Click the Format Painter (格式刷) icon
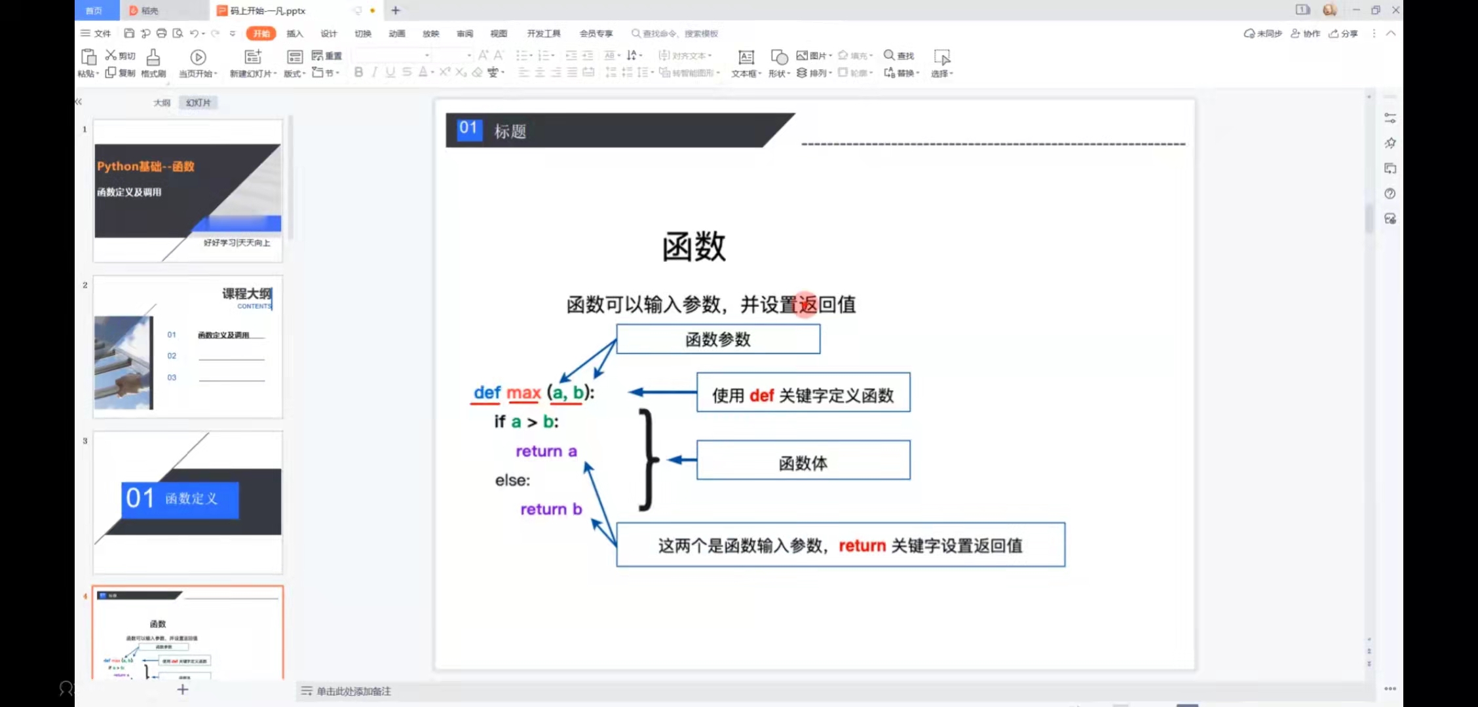The height and width of the screenshot is (707, 1478). pos(153,58)
